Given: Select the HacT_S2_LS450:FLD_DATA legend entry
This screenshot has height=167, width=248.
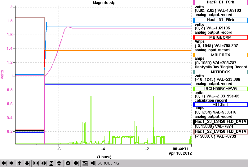Looking at the screenshot, I should coord(220,132).
